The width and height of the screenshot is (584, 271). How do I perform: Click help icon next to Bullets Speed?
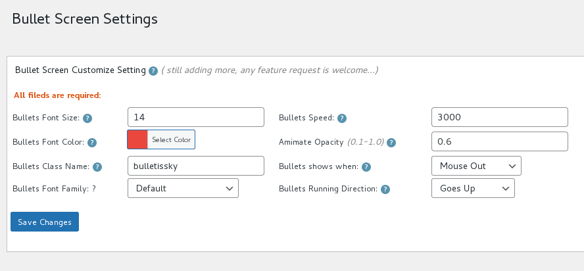(x=342, y=118)
